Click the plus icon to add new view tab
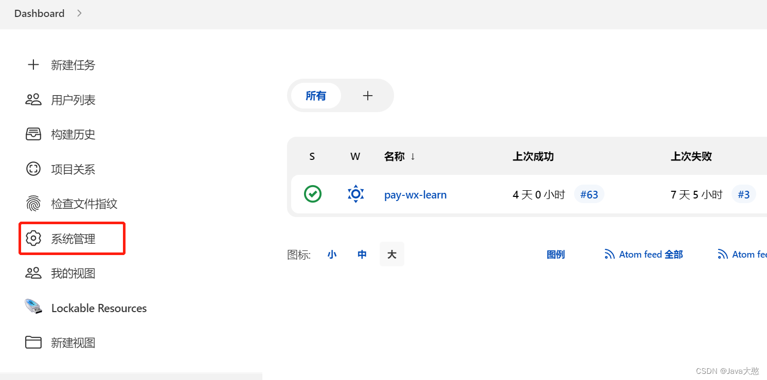 coord(367,96)
